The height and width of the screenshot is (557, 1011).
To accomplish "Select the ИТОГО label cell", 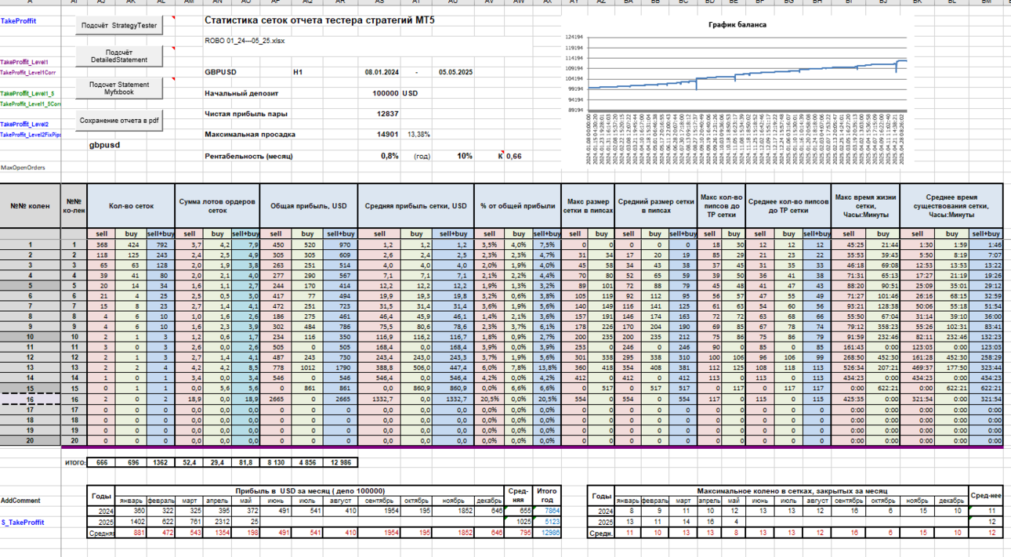I will click(74, 463).
